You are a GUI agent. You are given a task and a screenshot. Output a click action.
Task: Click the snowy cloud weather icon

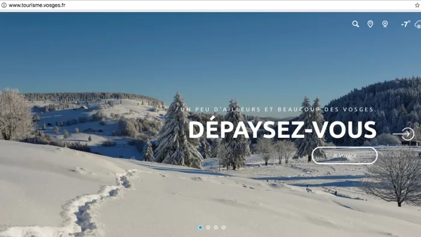pyautogui.click(x=418, y=25)
